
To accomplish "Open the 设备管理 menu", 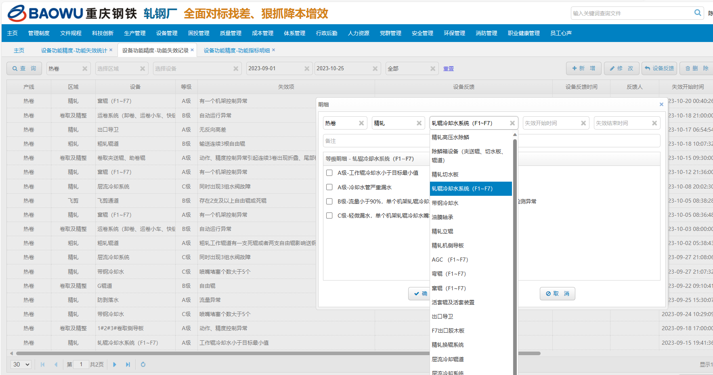I will tap(167, 33).
